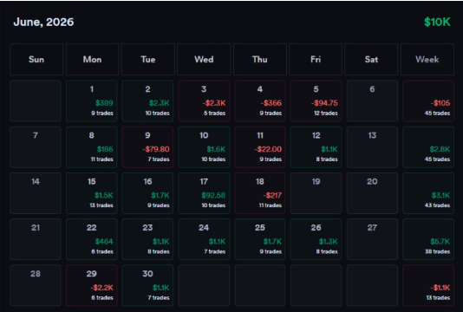Click the Tue column header
463x312 pixels.
click(148, 59)
